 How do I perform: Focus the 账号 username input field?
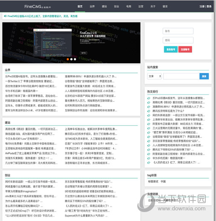click(x=178, y=31)
